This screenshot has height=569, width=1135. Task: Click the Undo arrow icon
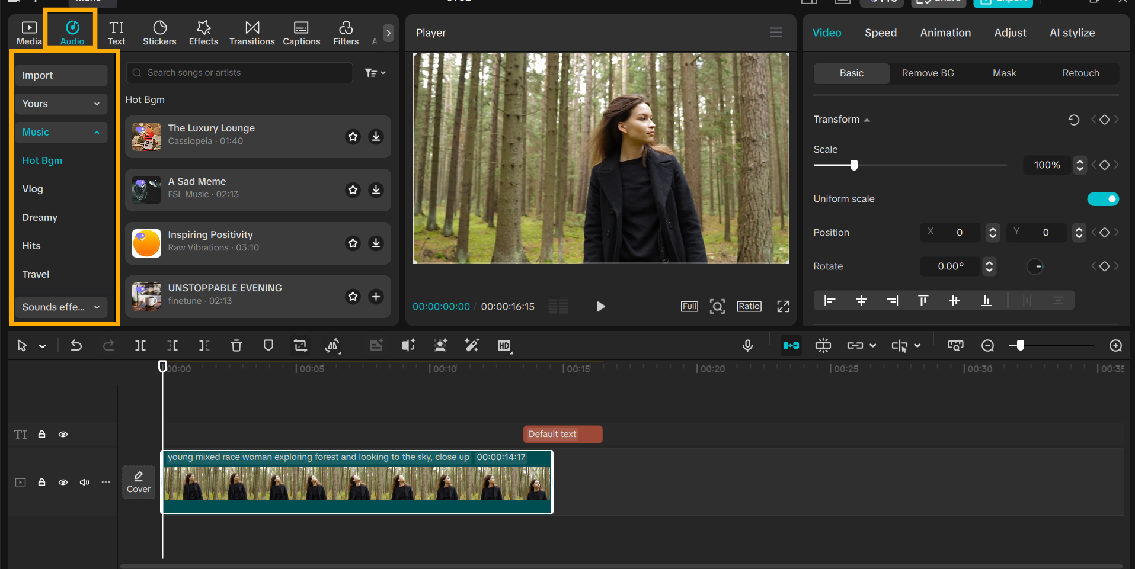[76, 346]
